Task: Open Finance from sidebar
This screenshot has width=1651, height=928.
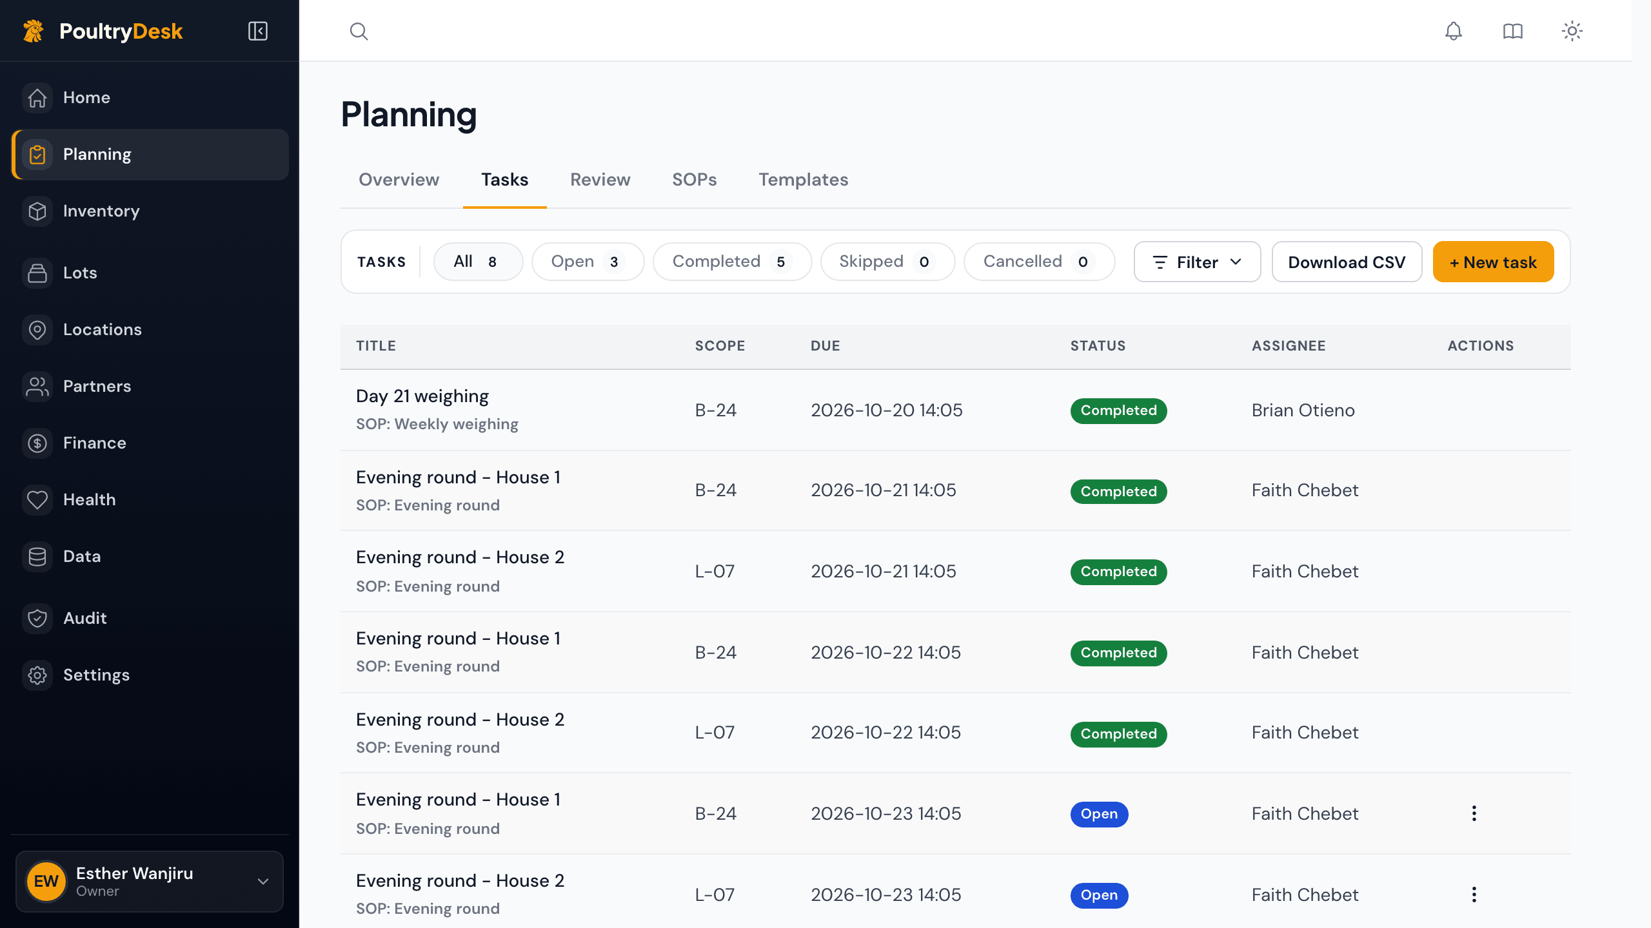Action: pos(150,443)
